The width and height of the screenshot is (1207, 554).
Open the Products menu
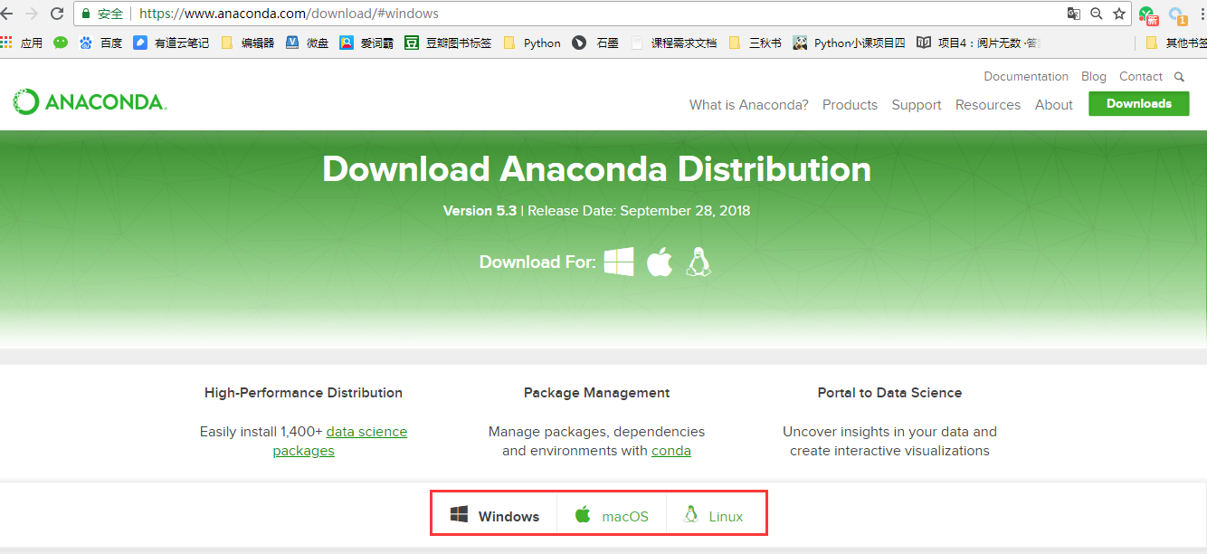tap(850, 105)
